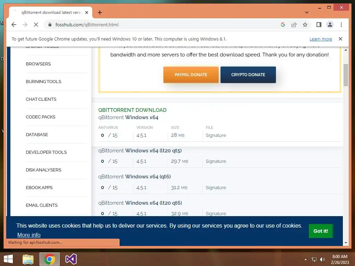Open the DISK ANALYSERS category
The height and width of the screenshot is (266, 355).
coord(43,170)
